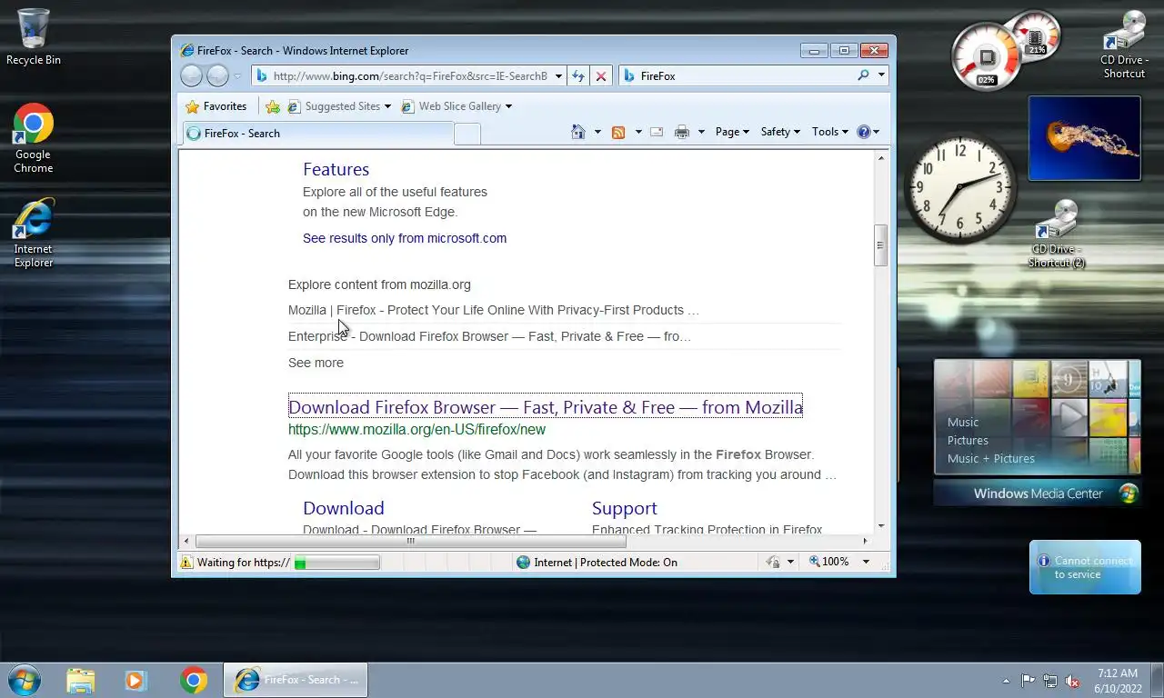Image resolution: width=1164 pixels, height=698 pixels.
Task: Click the page loading progress bar
Action: coord(336,563)
